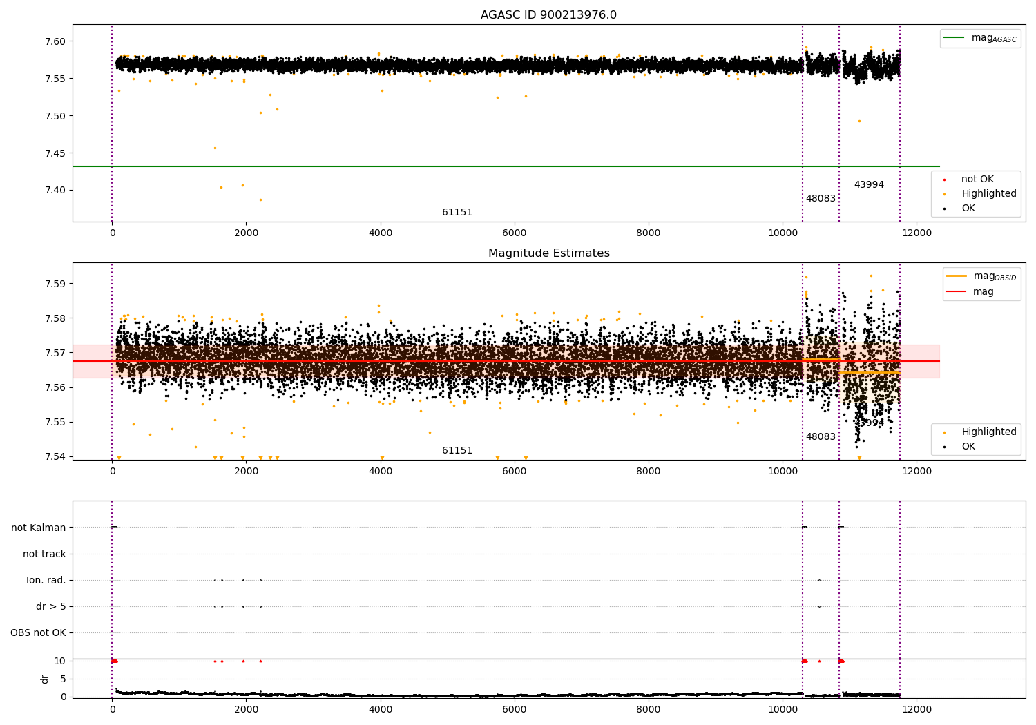
Task: Click the "not track" axis label
Action: tap(44, 554)
